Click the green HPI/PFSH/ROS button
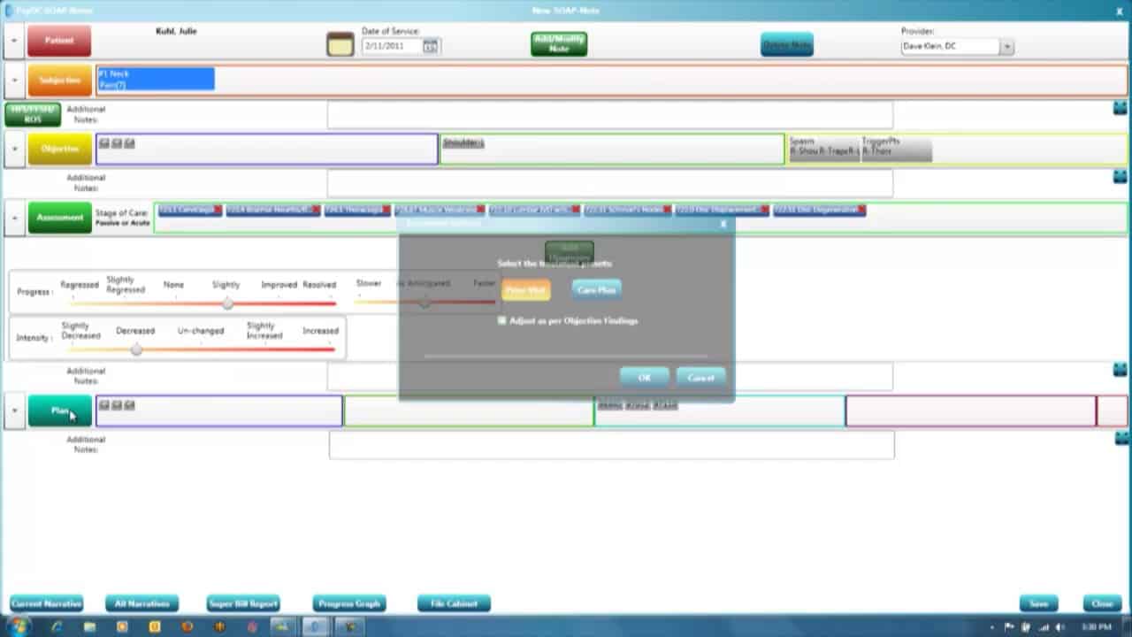 pos(33,115)
